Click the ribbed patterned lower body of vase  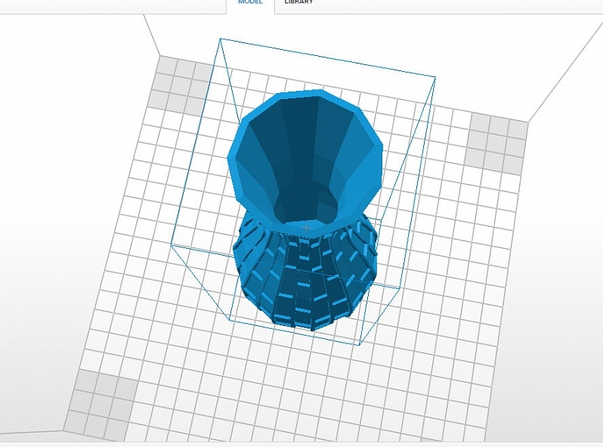304,278
